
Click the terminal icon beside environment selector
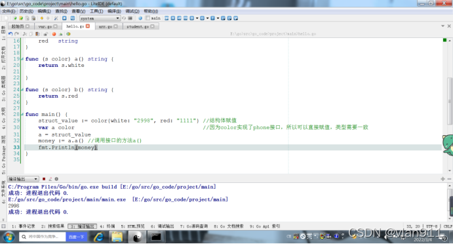(130, 18)
